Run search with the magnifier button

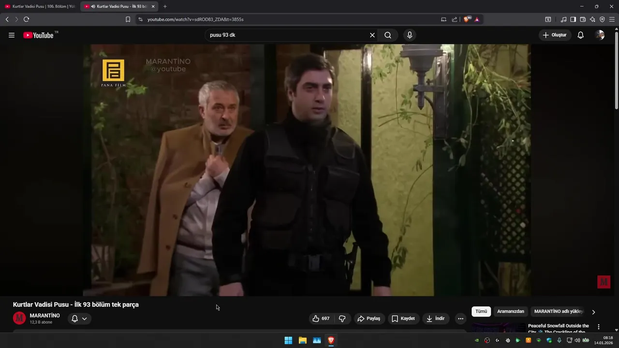point(388,35)
